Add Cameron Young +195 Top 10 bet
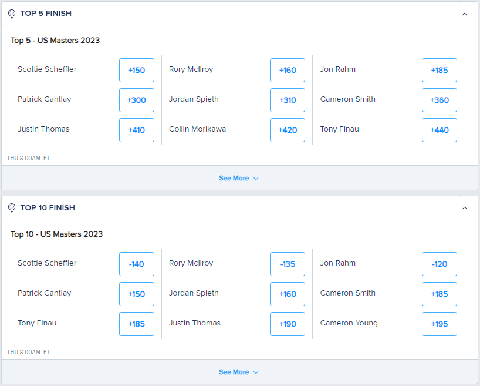480x386 pixels. coord(440,324)
